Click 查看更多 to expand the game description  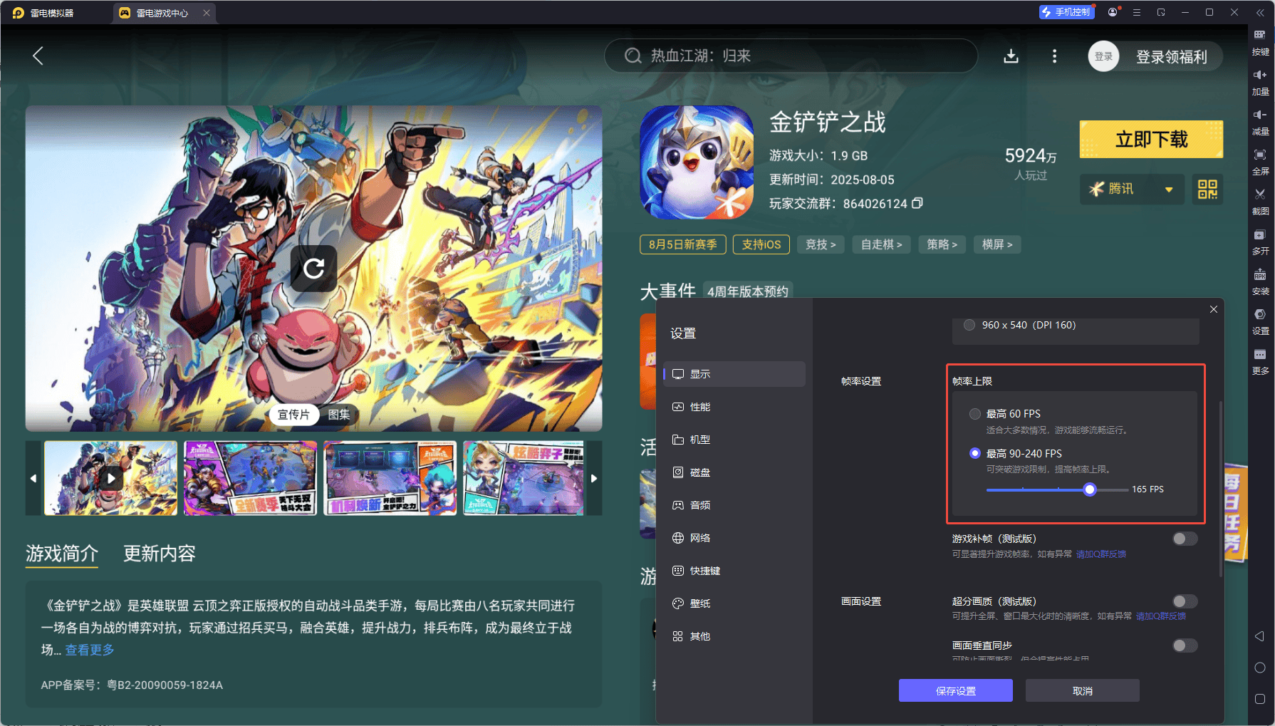[89, 649]
